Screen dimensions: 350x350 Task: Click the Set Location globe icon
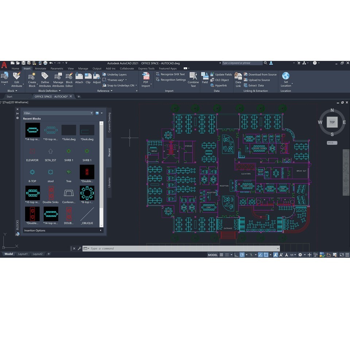[286, 76]
